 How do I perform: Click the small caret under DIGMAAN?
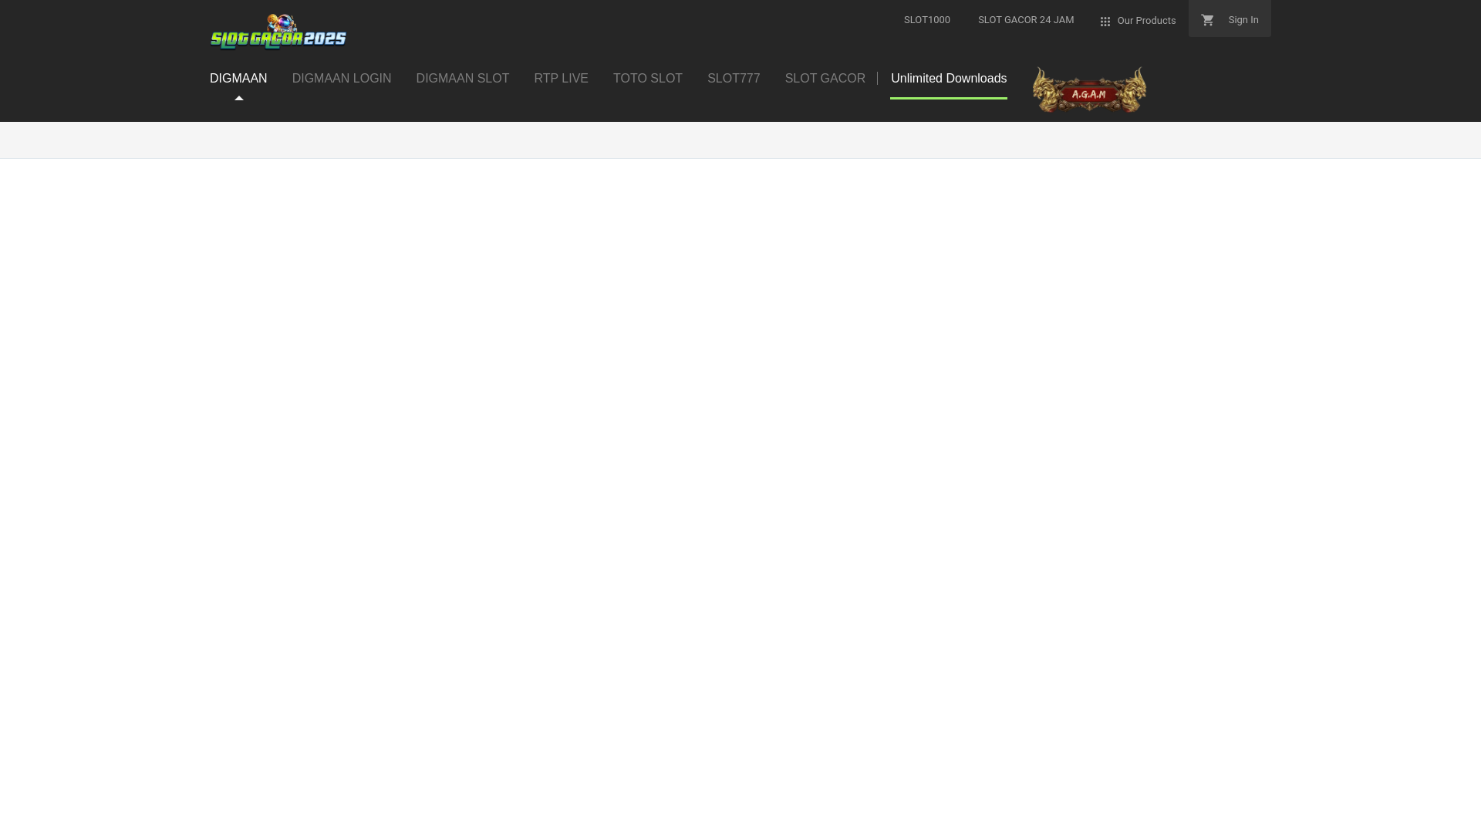239,98
